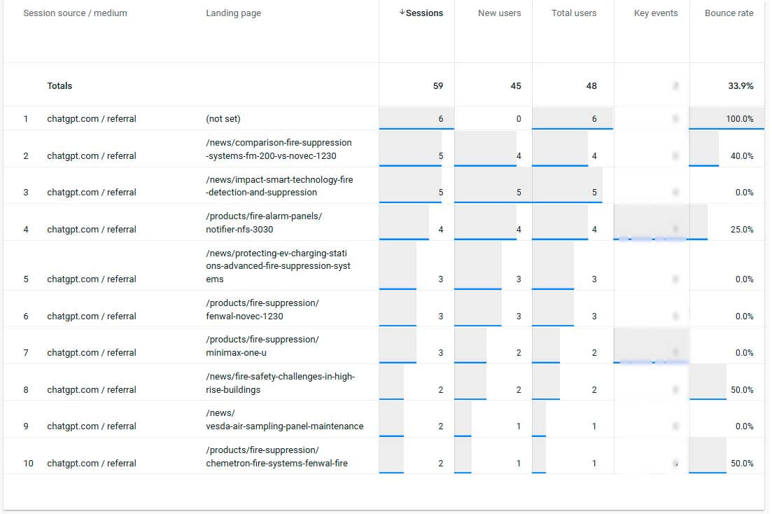Image resolution: width=772 pixels, height=514 pixels.
Task: Open the Landing page dimension header
Action: 233,13
